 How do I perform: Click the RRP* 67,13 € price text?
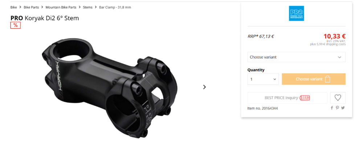tap(261, 36)
